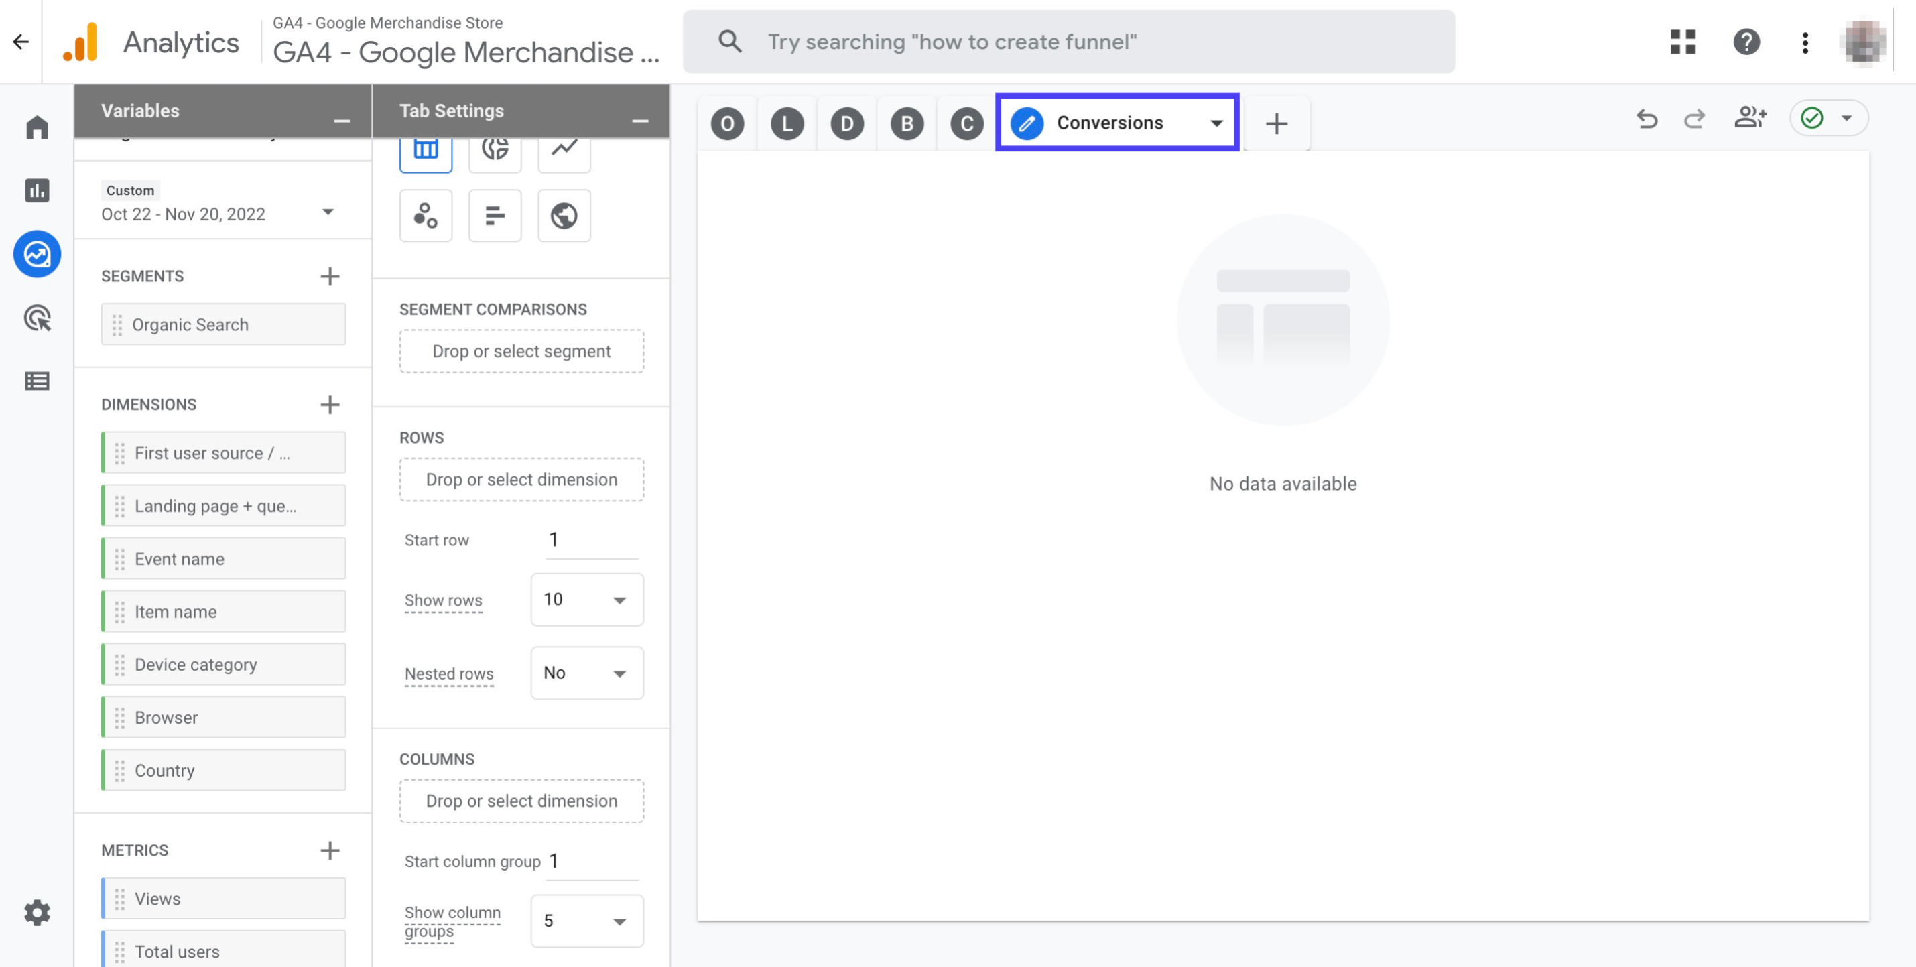Click Drop or select dimension in ROWS
The image size is (1916, 967).
pos(520,478)
